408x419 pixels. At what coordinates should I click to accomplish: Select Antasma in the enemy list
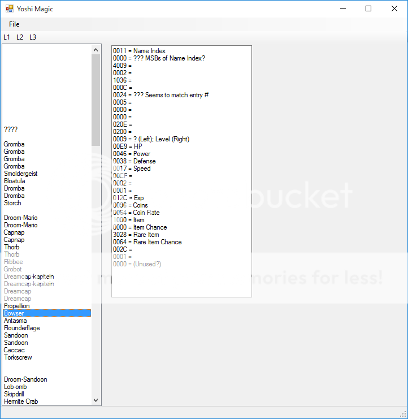pyautogui.click(x=16, y=321)
